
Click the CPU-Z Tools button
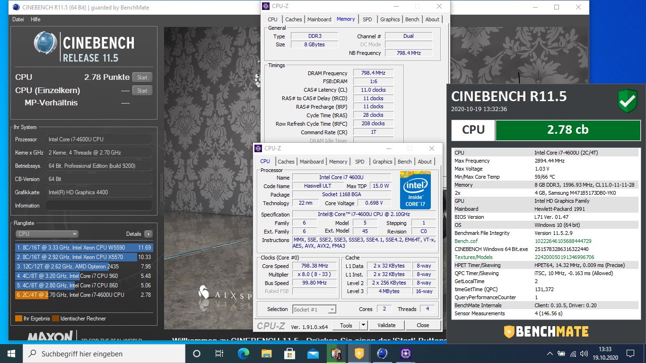[346, 325]
